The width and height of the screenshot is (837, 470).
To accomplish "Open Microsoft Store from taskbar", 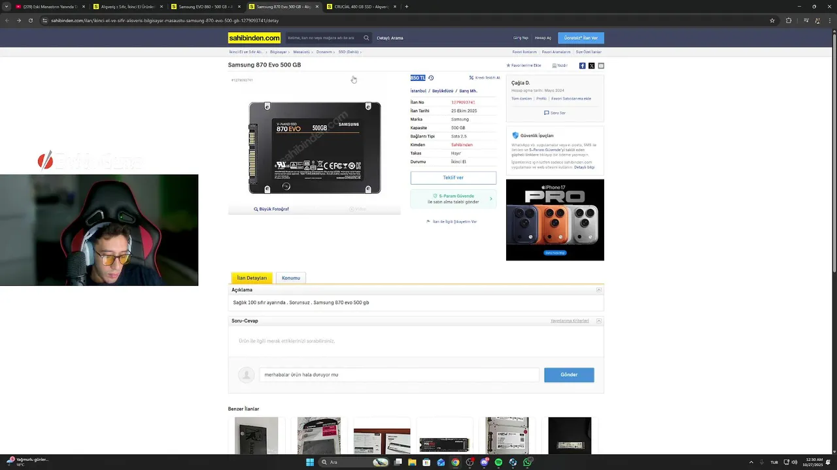I will (x=426, y=462).
